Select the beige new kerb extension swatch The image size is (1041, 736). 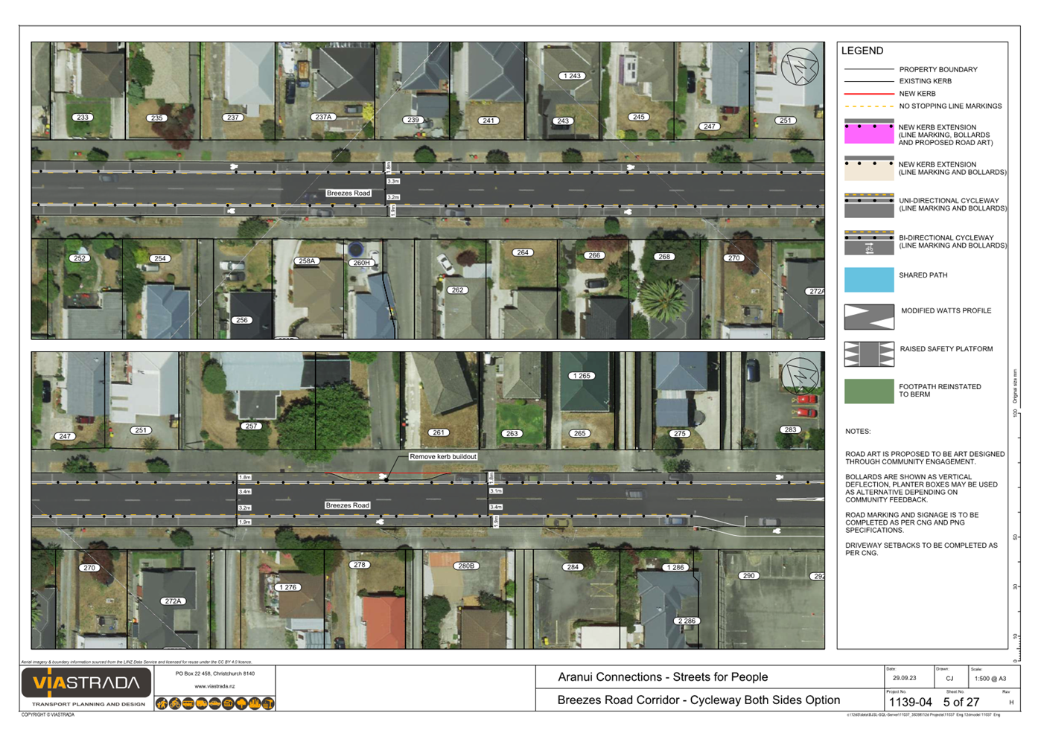(x=868, y=169)
